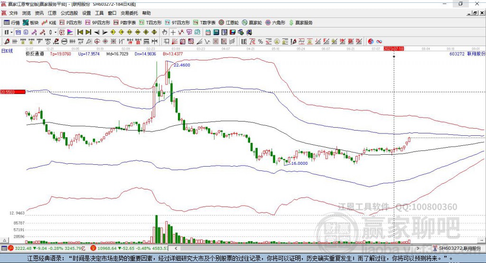Click the 极反通道 indicator name

(35, 54)
